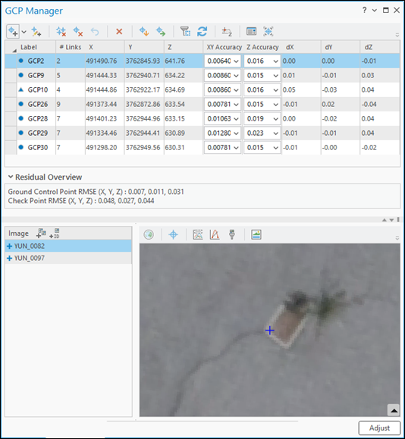This screenshot has height=439, width=405.
Task: Open the top toolbar overflow arrow
Action: pyautogui.click(x=397, y=35)
